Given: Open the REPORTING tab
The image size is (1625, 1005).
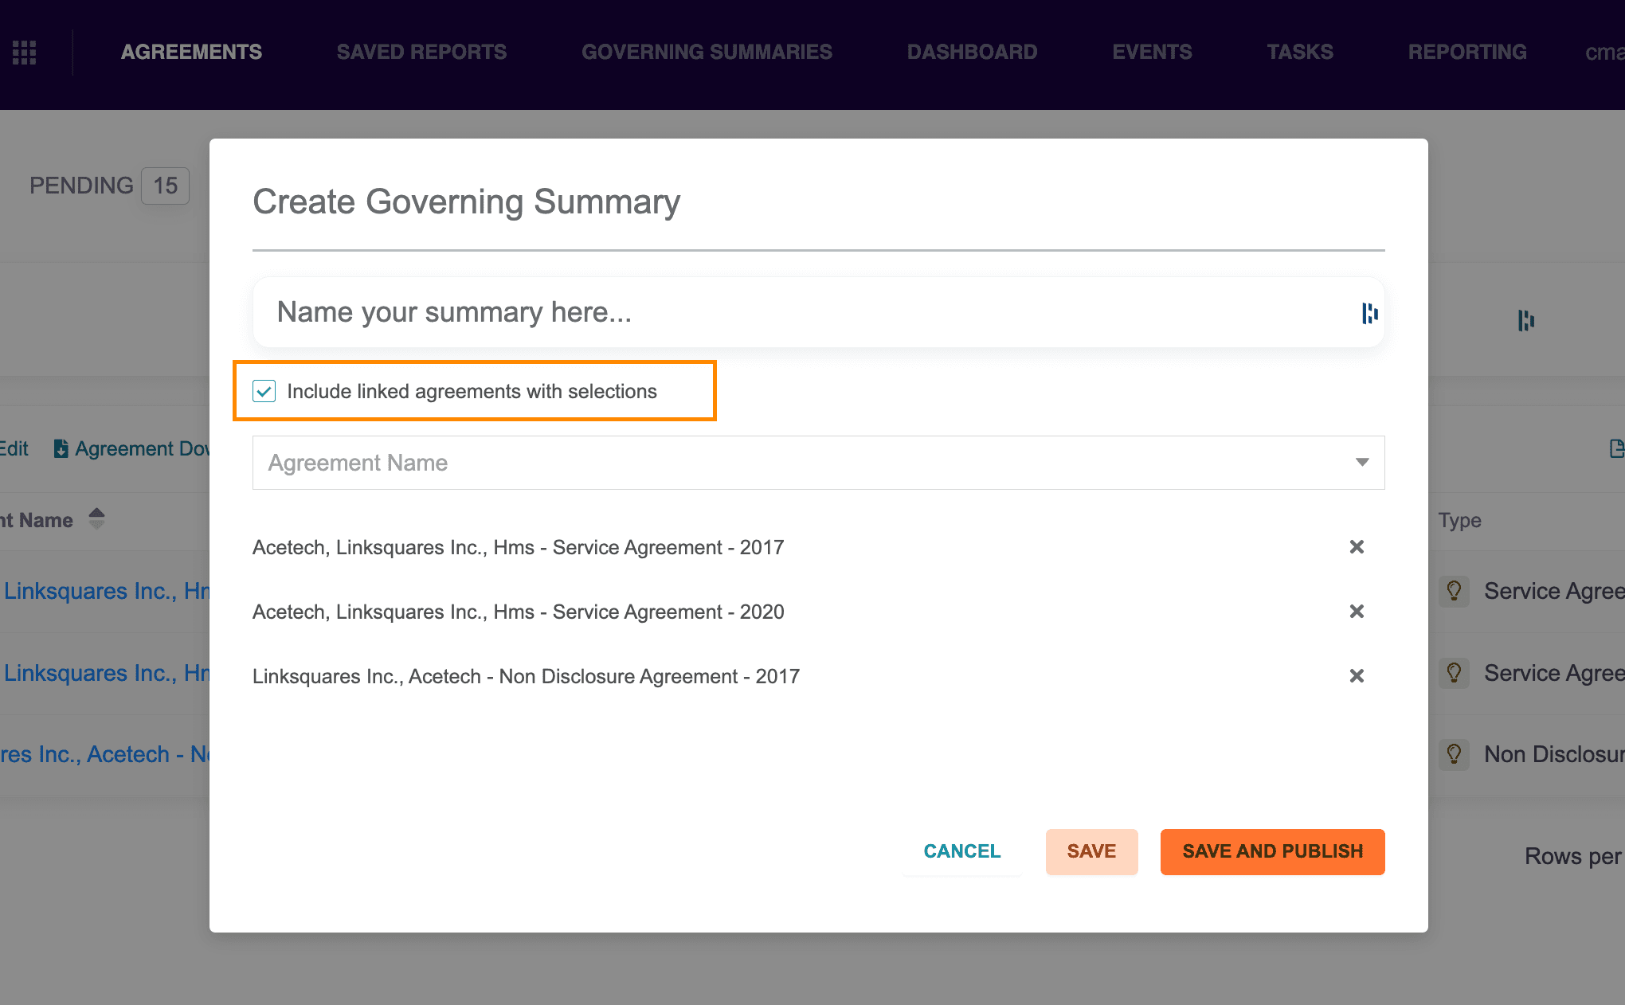Looking at the screenshot, I should pos(1467,53).
